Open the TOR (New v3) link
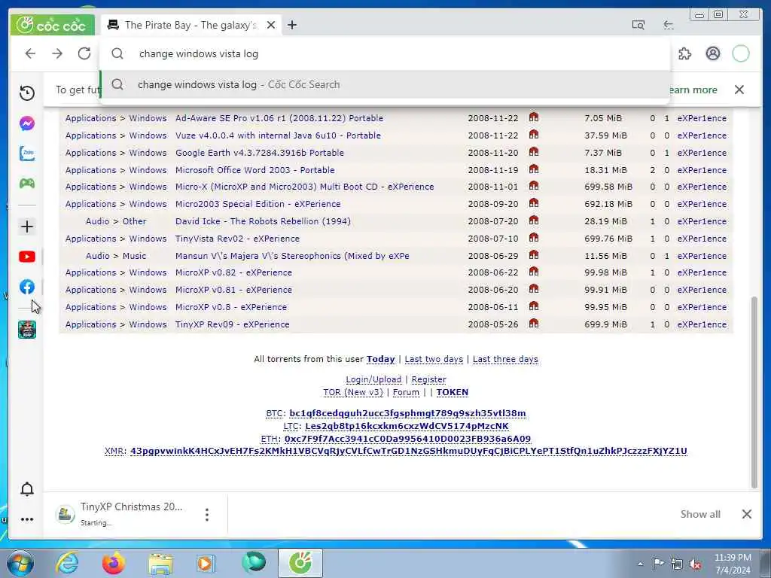 click(x=353, y=392)
